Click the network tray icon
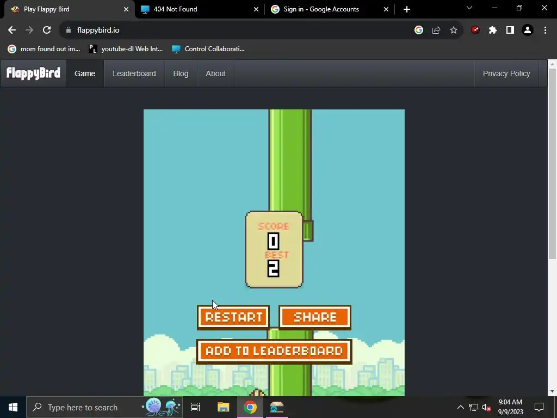The width and height of the screenshot is (557, 418). point(474,407)
